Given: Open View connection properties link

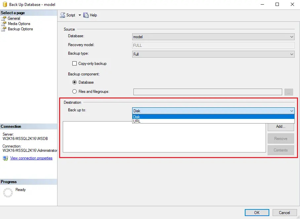Looking at the screenshot, I should click(x=31, y=158).
